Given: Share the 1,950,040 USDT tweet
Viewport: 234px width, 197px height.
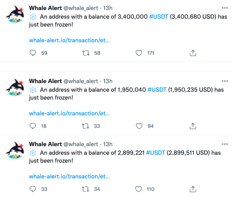Looking at the screenshot, I should tap(193, 126).
